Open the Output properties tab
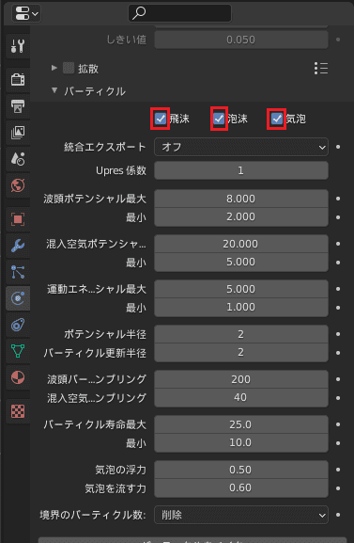The image size is (354, 543). click(18, 106)
